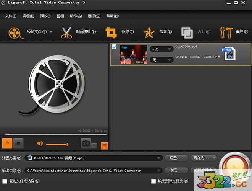Image resolution: width=252 pixels, height=191 pixels.
Task: Click the preset profile format icon
Action: coord(29,158)
